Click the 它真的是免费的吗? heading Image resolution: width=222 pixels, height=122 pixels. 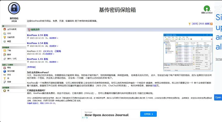36,90
